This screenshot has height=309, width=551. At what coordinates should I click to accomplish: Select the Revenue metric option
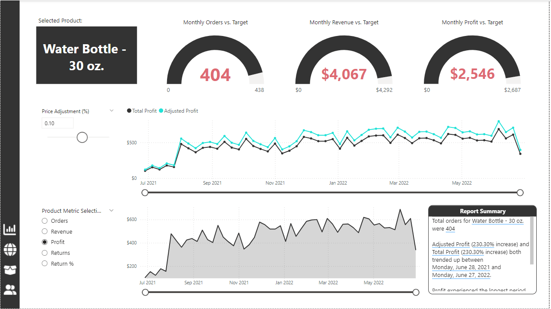45,231
